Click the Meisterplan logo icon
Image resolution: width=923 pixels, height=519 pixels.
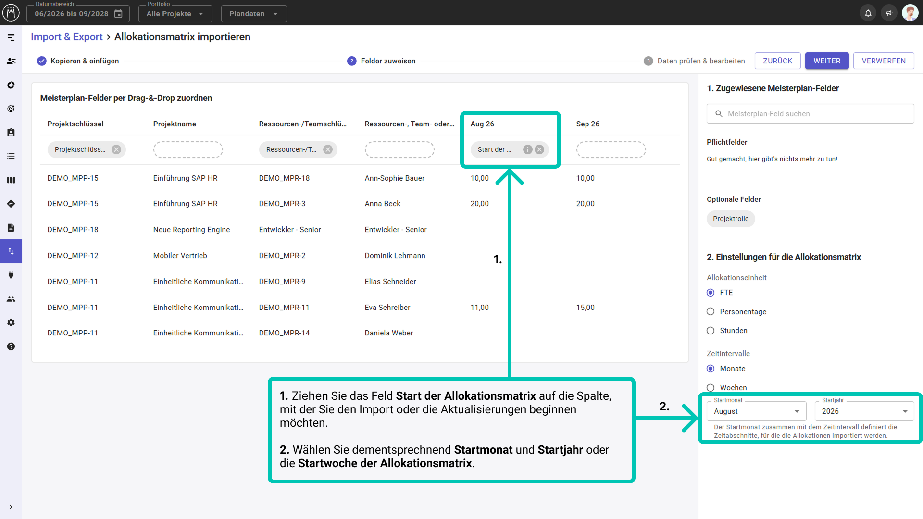(x=11, y=13)
